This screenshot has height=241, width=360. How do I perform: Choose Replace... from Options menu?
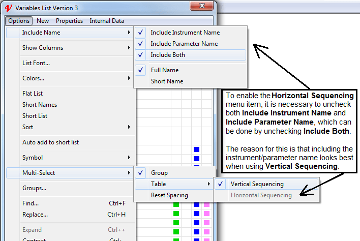(70, 215)
